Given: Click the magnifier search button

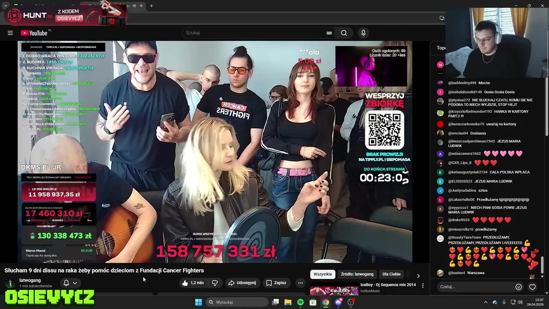Looking at the screenshot, I should tap(344, 33).
